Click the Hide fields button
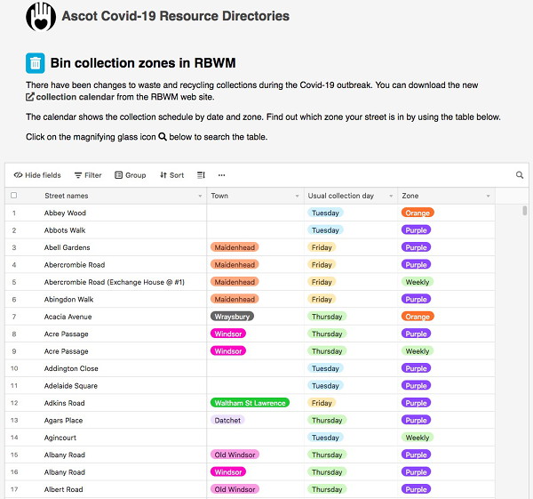Viewport: 533px width, 499px height. coord(37,175)
